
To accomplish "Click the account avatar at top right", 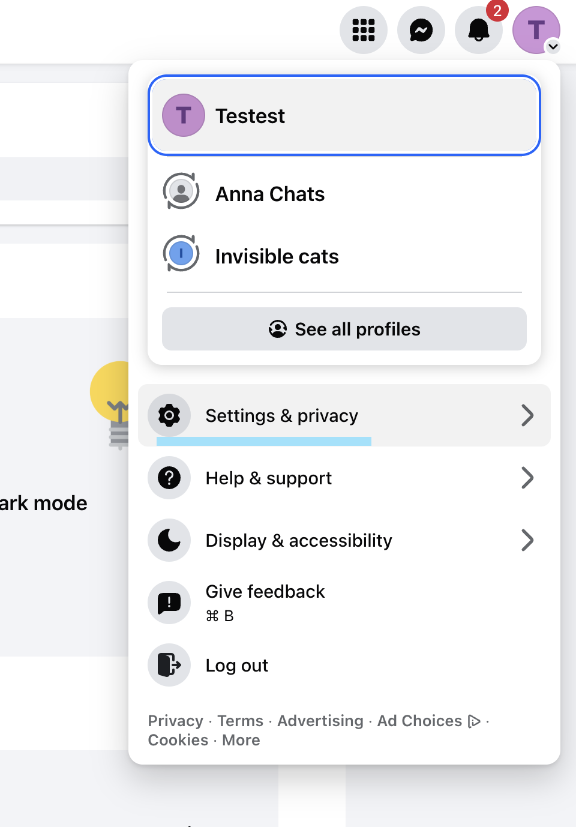I will (536, 30).
